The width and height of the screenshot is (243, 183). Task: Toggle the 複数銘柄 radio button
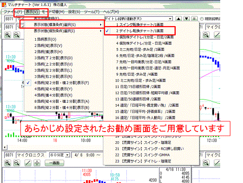pos(202,19)
